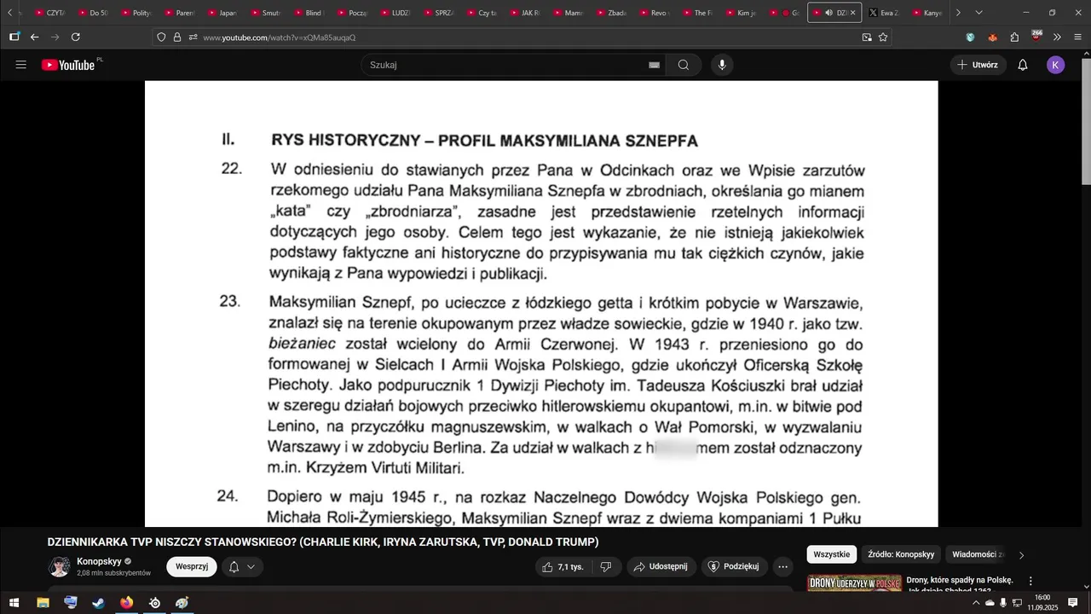Screen dimensions: 1091x614
Task: Open the site permissions icon in the address bar
Action: 193,38
